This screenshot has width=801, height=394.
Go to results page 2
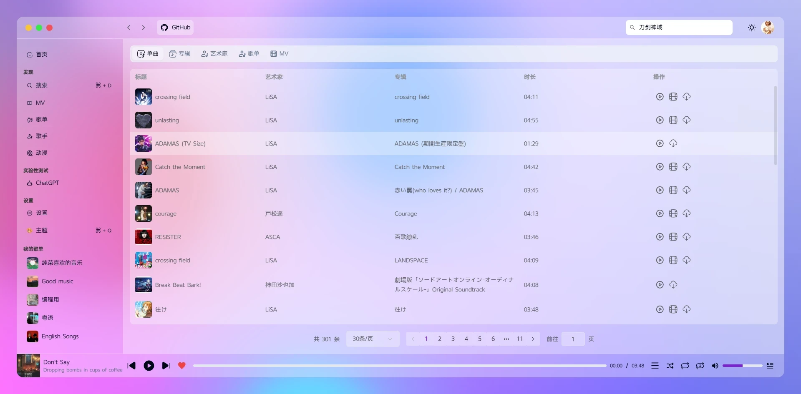pyautogui.click(x=440, y=339)
